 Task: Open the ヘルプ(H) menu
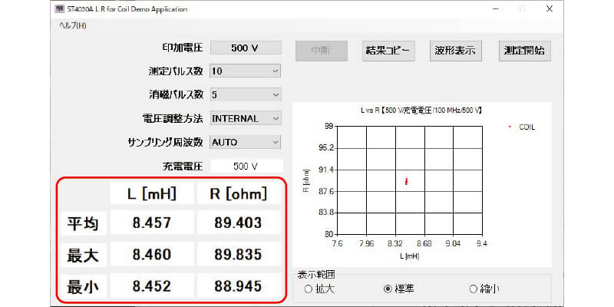point(73,25)
